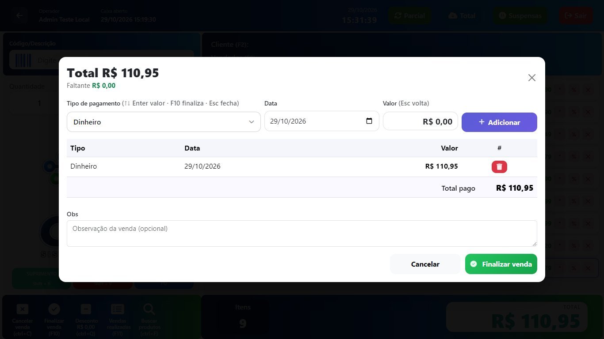Click the Parcial button in the header
This screenshot has width=604, height=339.
(409, 15)
